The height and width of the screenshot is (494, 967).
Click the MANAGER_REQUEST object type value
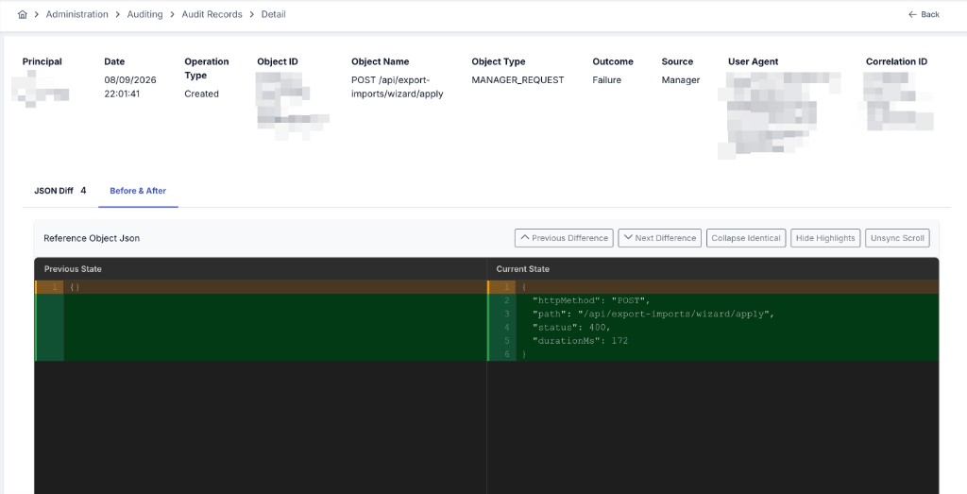pyautogui.click(x=517, y=80)
